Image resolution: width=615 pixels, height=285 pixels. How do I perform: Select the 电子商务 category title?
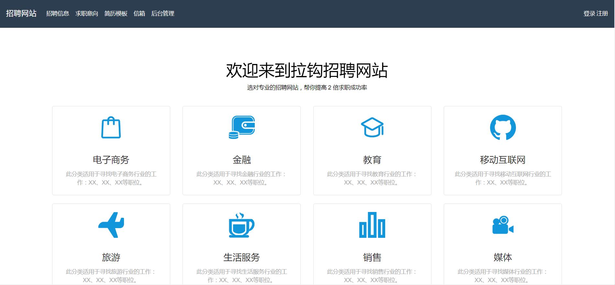pos(111,160)
